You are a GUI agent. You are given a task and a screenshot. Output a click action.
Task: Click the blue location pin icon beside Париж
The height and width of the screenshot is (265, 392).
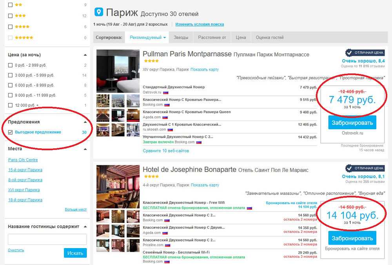[x=99, y=13]
